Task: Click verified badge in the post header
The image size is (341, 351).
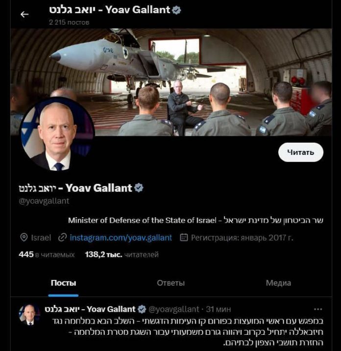Action: pyautogui.click(x=142, y=309)
